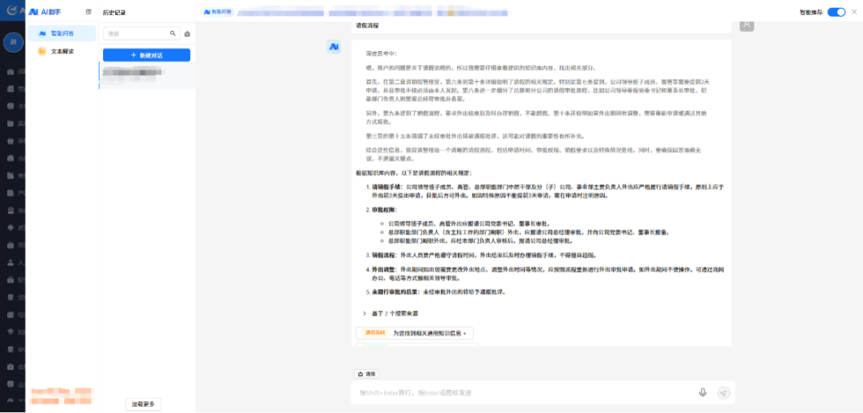Image resolution: width=863 pixels, height=413 pixels.
Task: Click the 审批权限 list heading
Action: point(384,210)
